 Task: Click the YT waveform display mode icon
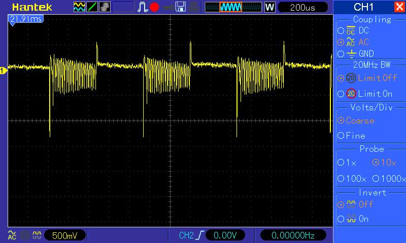(79, 7)
